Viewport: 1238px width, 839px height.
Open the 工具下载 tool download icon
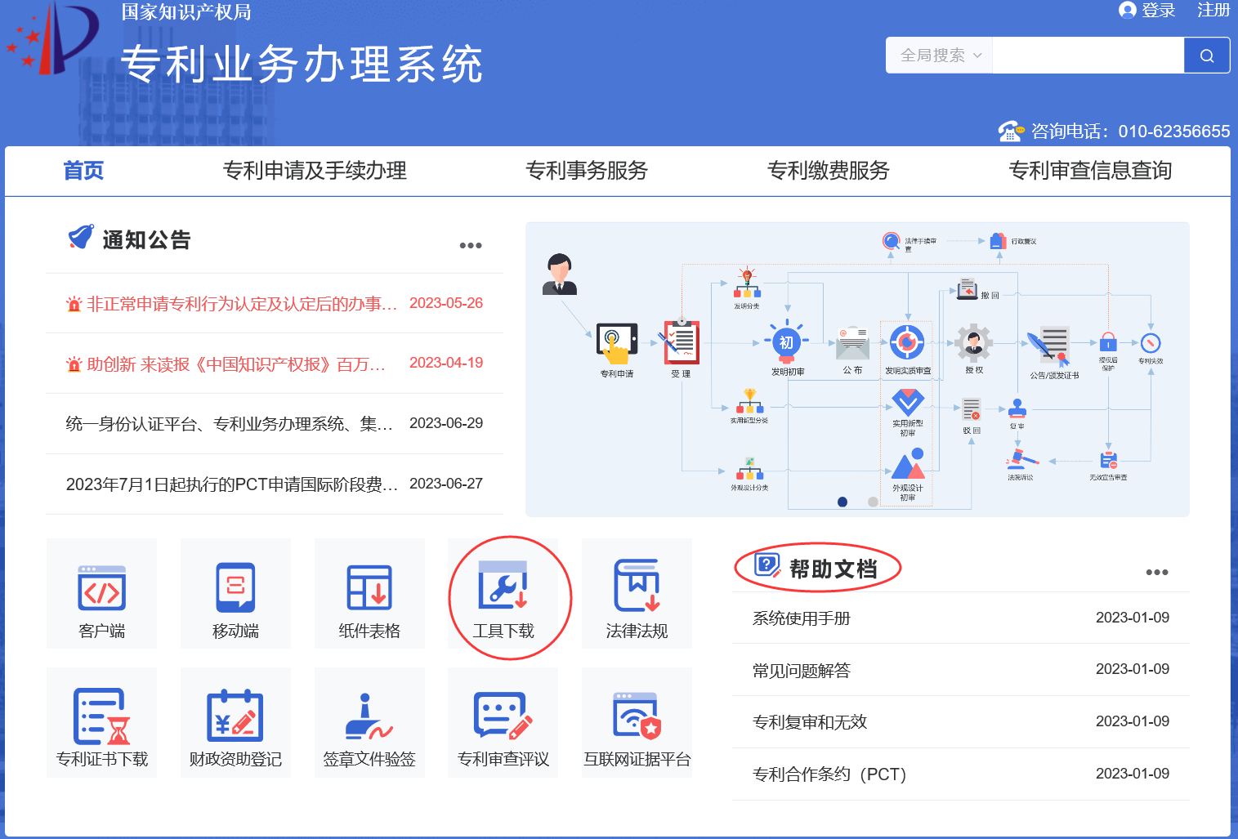coord(503,593)
